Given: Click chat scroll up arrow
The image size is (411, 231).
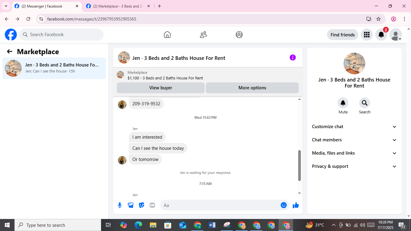Looking at the screenshot, I should click(x=299, y=99).
